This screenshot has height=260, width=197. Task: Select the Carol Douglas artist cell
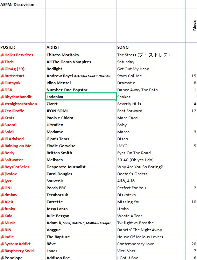81,174
